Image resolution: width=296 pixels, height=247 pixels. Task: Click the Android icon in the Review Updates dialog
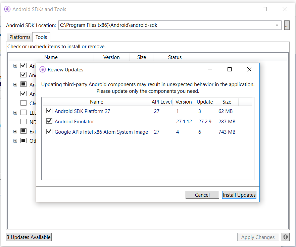coord(42,69)
